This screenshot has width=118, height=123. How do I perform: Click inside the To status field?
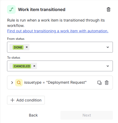[x=60, y=66]
